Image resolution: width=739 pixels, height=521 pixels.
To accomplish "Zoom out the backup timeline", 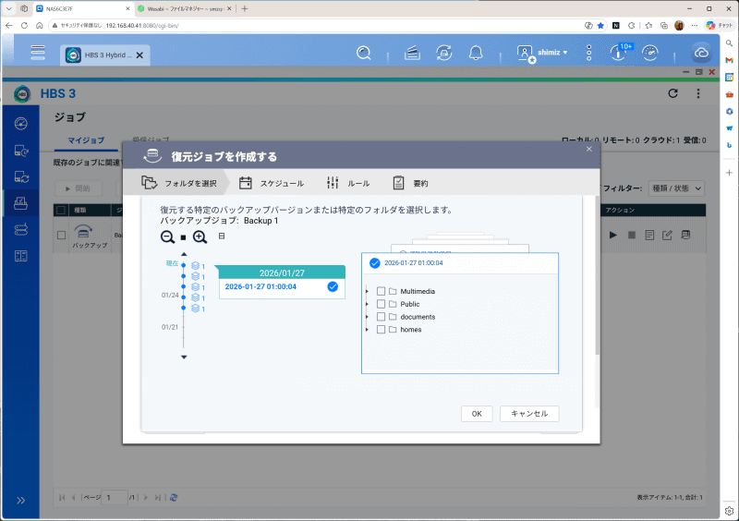I will (x=167, y=236).
